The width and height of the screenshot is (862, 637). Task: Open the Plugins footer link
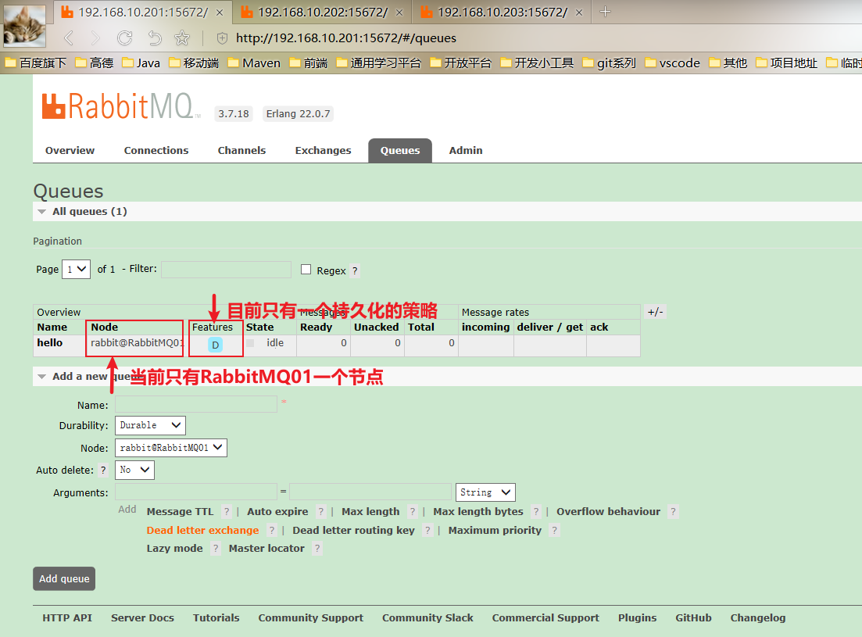(637, 618)
